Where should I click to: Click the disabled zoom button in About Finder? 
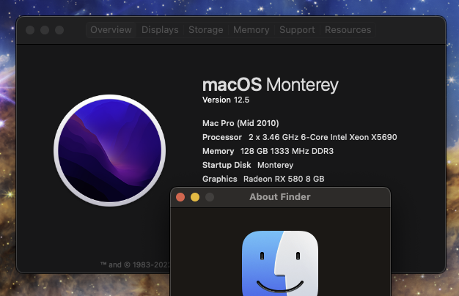[x=210, y=197]
